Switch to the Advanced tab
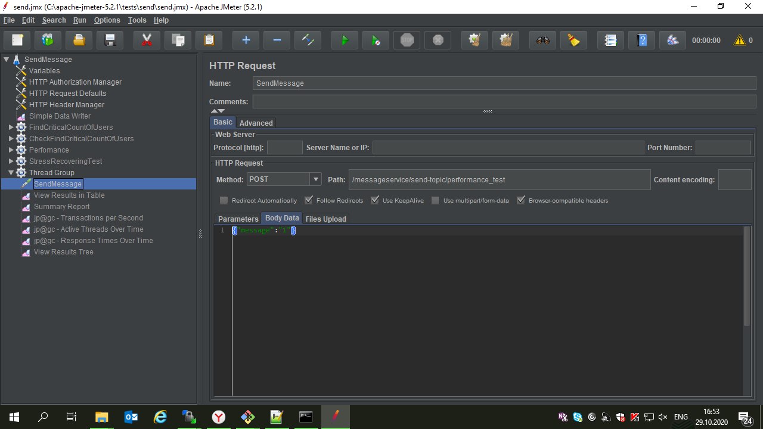This screenshot has height=429, width=763. (x=256, y=123)
